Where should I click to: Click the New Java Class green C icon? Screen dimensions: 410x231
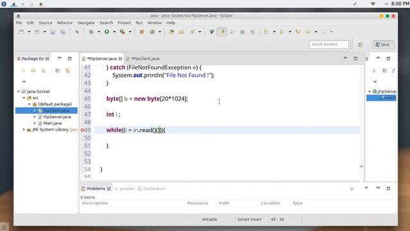point(152,31)
